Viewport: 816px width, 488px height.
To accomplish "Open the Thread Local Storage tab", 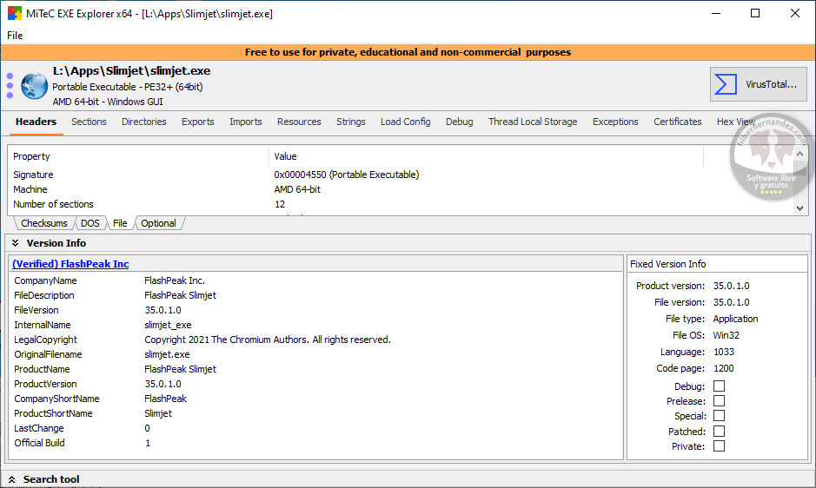I will 533,122.
